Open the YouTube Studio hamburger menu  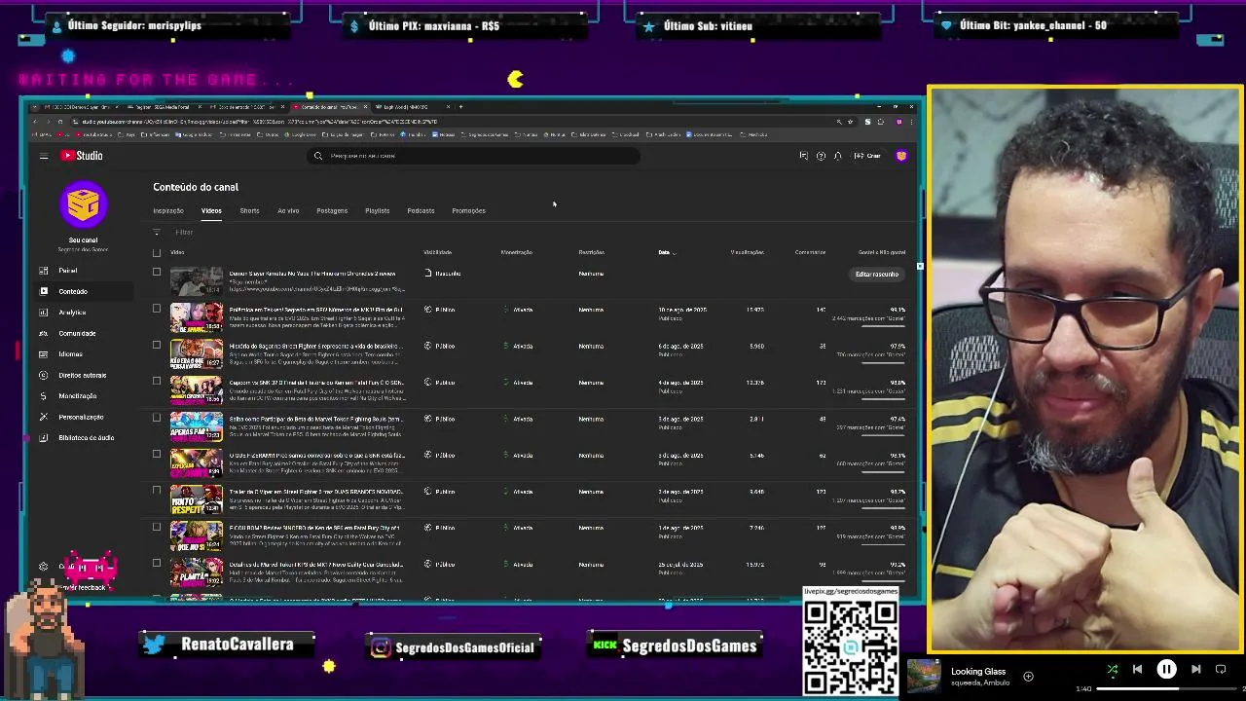[44, 156]
